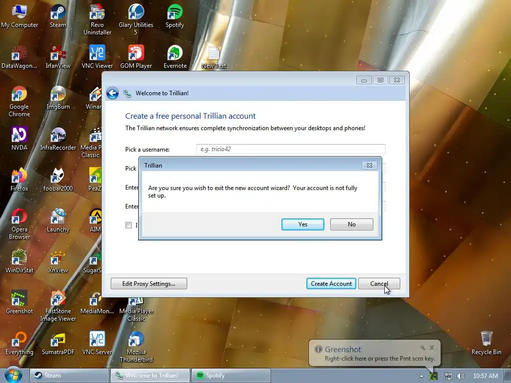The height and width of the screenshot is (383, 511).
Task: Open SumatraPDF desktop icon
Action: point(58,344)
